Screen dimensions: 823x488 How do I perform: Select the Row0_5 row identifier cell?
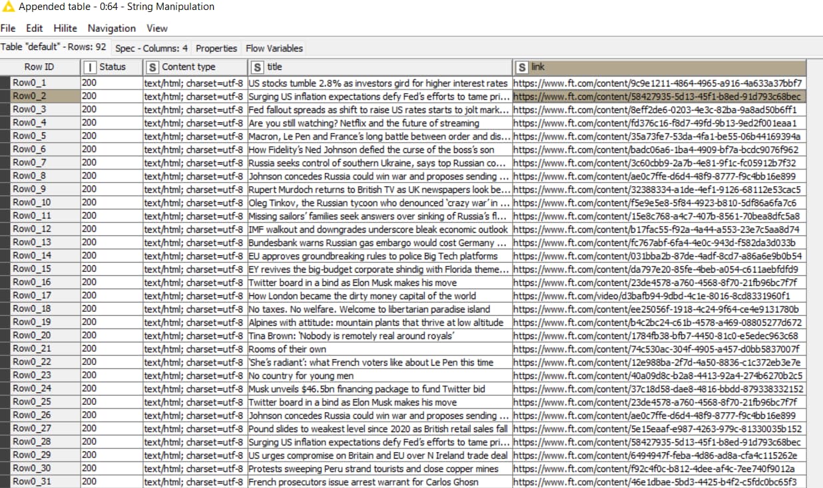coord(40,136)
